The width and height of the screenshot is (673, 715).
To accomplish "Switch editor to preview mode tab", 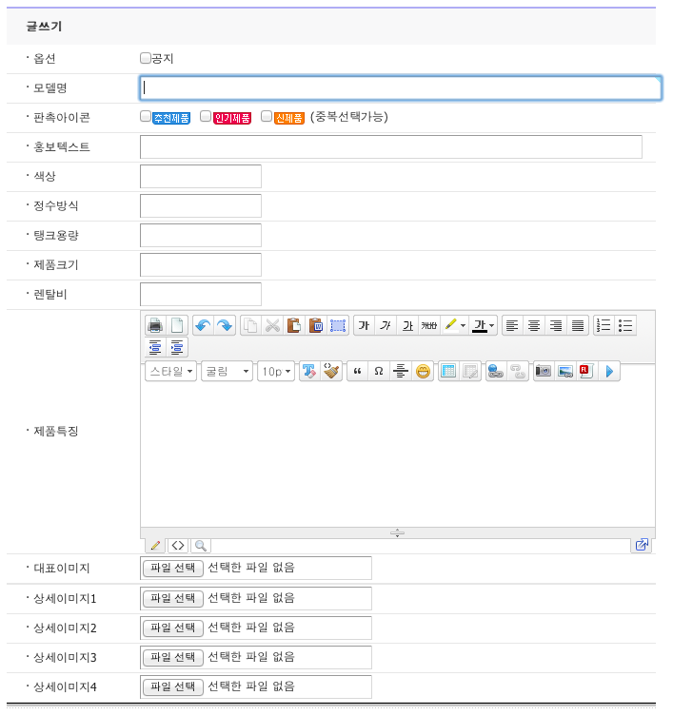I will point(200,546).
